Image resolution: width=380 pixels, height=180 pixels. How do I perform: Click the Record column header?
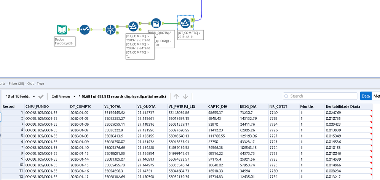tap(13, 107)
